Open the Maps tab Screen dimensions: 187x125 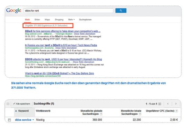[x=47, y=20]
